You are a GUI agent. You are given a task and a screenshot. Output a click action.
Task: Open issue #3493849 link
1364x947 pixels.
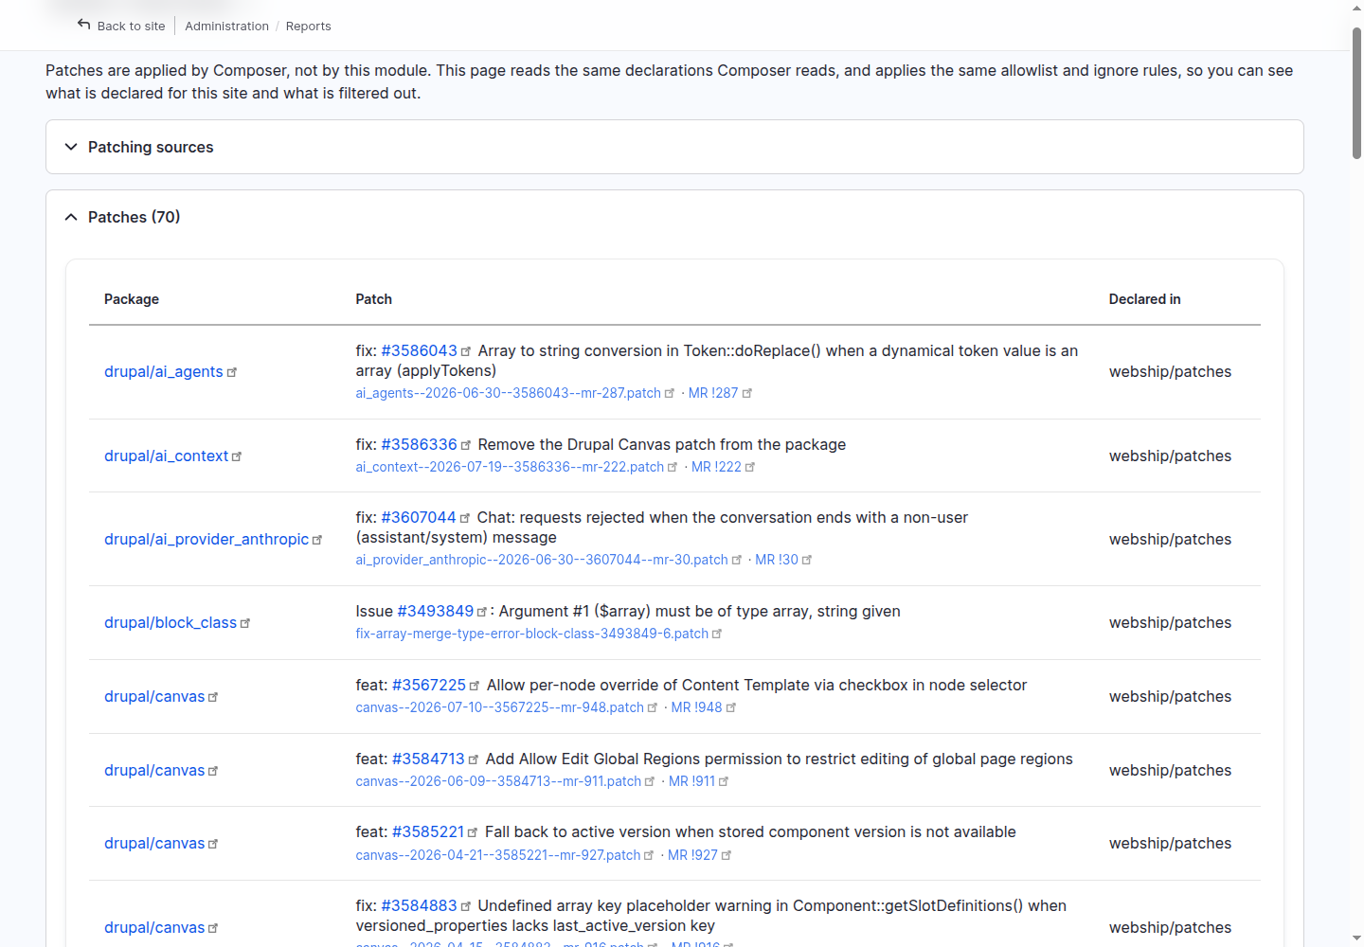click(x=435, y=611)
